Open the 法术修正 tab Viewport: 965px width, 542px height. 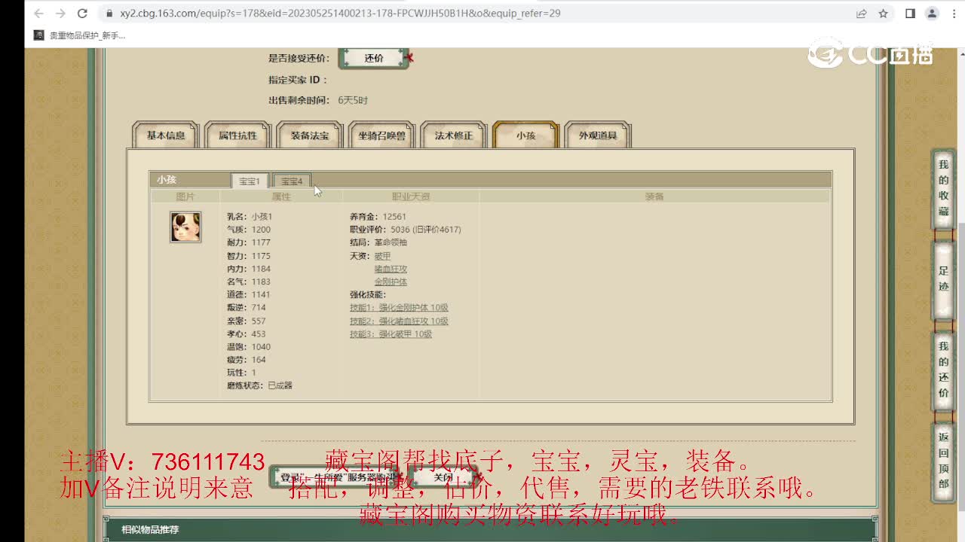click(x=454, y=135)
